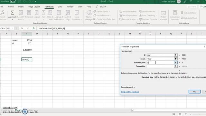Screen dimensions: 206x116
Task: Click Calculate Sheet
Action: click(x=189, y=18)
